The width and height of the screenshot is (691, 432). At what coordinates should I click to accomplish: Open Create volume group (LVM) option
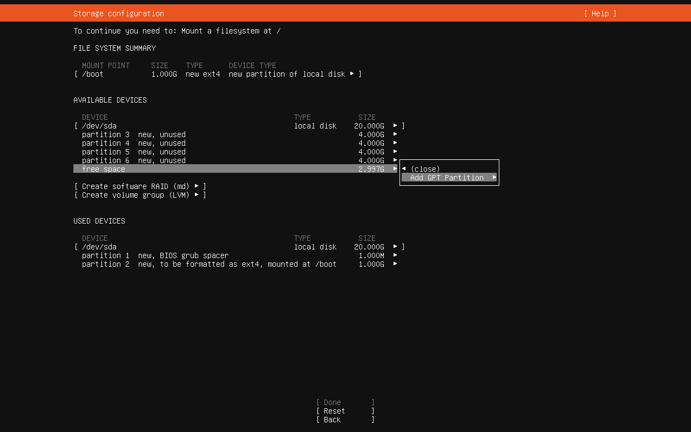point(140,195)
